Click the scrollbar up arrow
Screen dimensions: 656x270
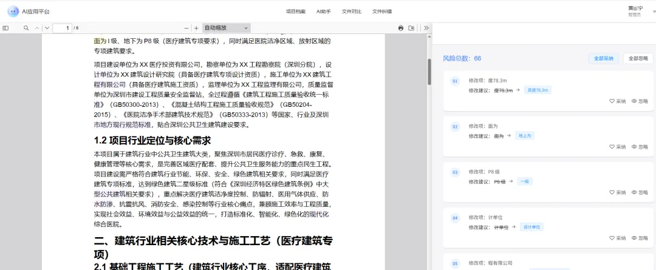(x=429, y=37)
